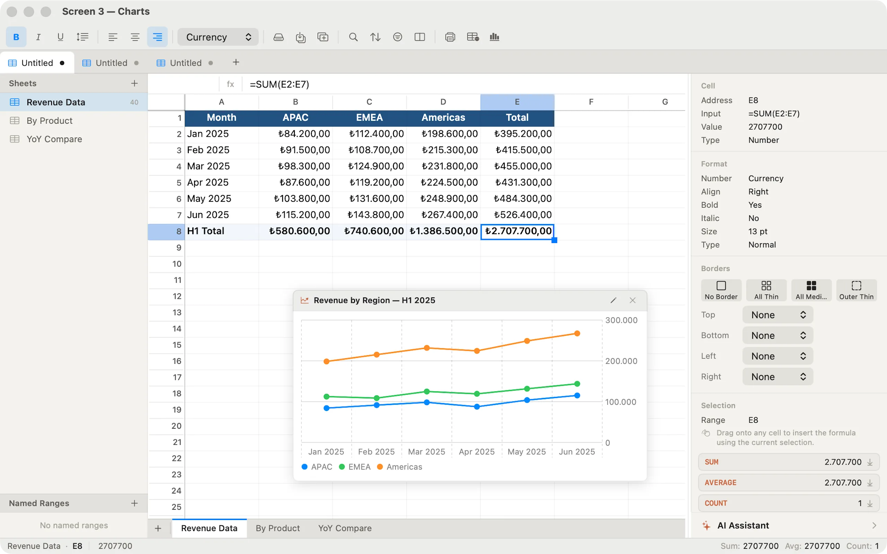
Task: Click the ₺1.386.500,00 Americas total cell
Action: click(443, 232)
